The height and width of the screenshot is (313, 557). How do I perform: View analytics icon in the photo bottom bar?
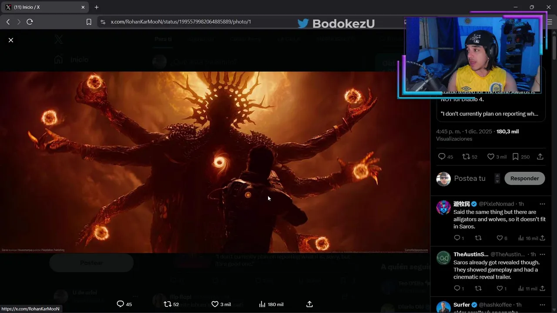pos(262,304)
